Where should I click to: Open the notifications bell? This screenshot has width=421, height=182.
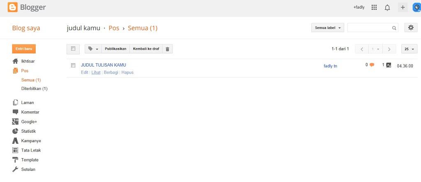[387, 7]
